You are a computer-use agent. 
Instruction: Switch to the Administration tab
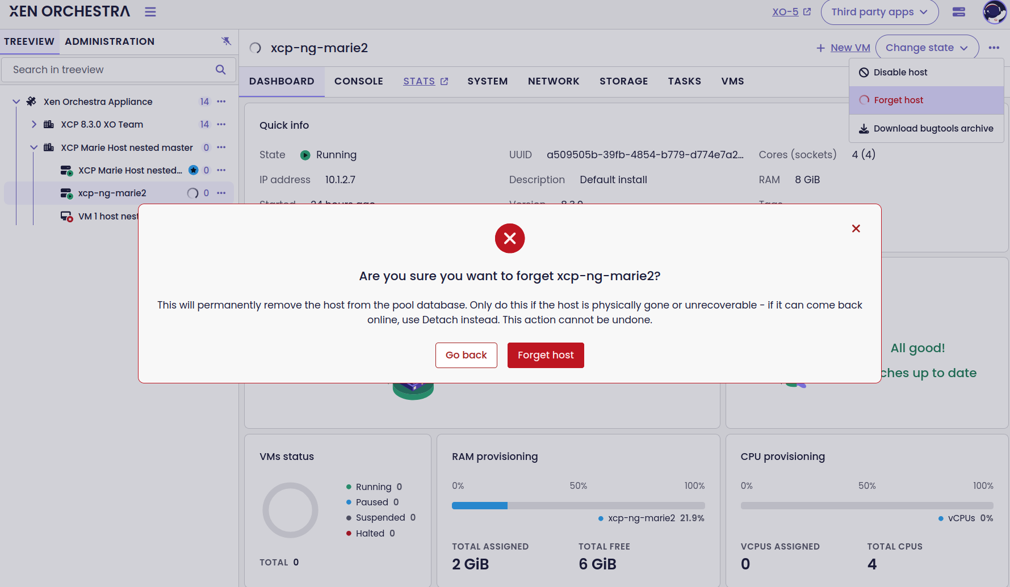(x=110, y=41)
